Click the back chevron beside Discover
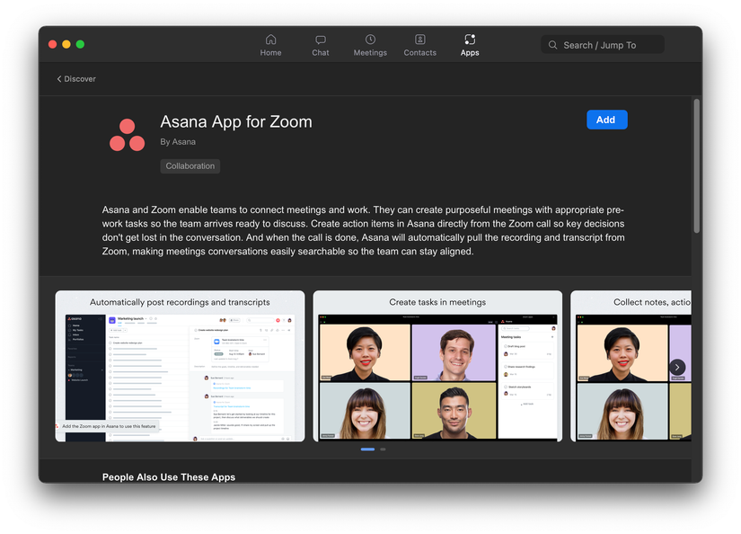This screenshot has height=534, width=741. pyautogui.click(x=59, y=79)
